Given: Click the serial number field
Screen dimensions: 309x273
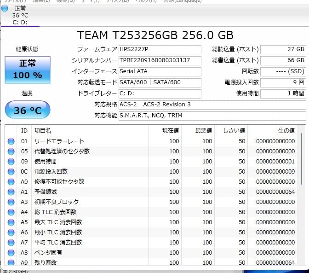Looking at the screenshot, I should point(160,60).
